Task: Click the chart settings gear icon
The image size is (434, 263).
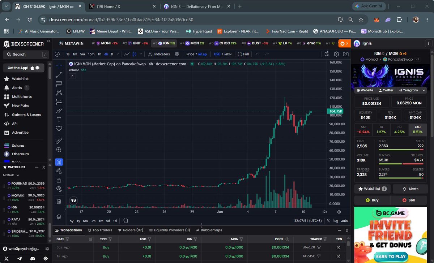Action: tap(336, 54)
